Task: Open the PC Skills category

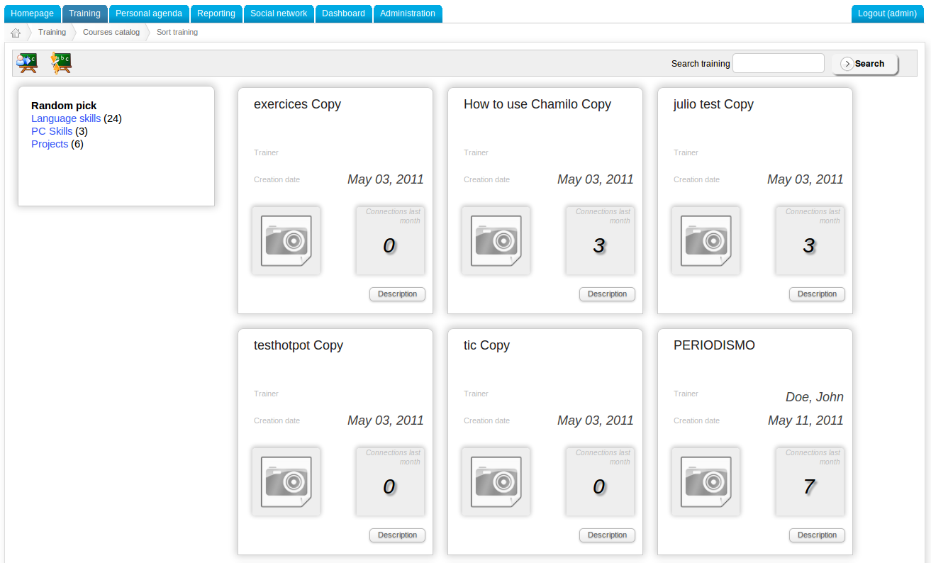Action: 52,131
